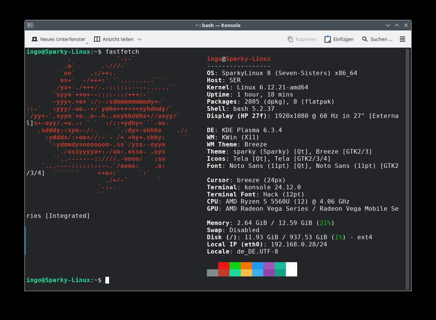Click the 'CPU: AMD Ryzen 5 5560U' line
436x320 pixels.
tap(278, 201)
